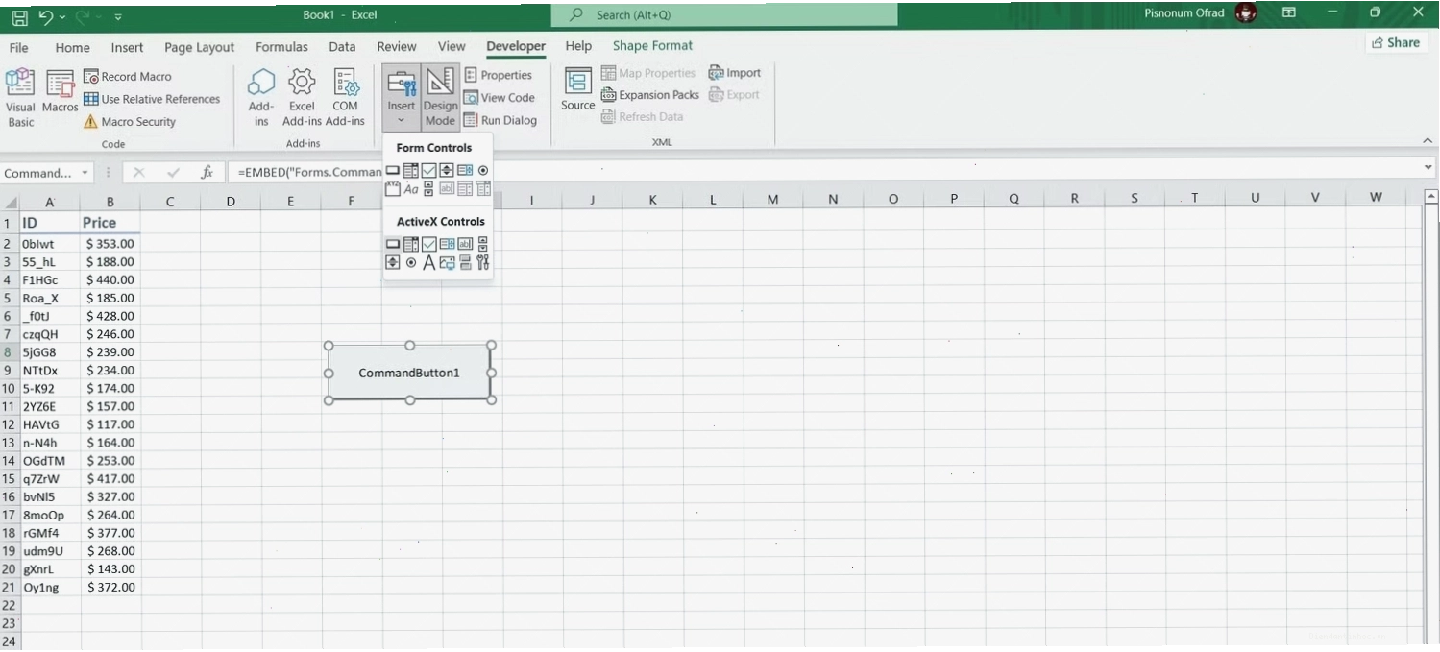Insert a Form Controls Group Box

(x=393, y=189)
